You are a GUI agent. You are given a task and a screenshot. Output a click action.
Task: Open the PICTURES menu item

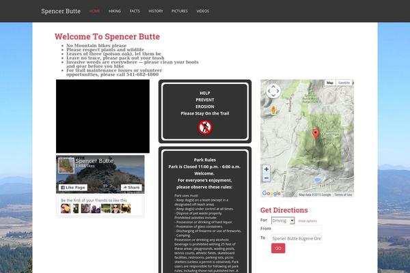click(179, 11)
